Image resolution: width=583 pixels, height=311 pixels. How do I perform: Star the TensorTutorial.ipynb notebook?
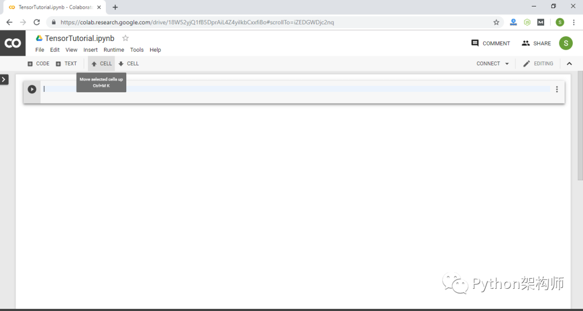pos(125,38)
